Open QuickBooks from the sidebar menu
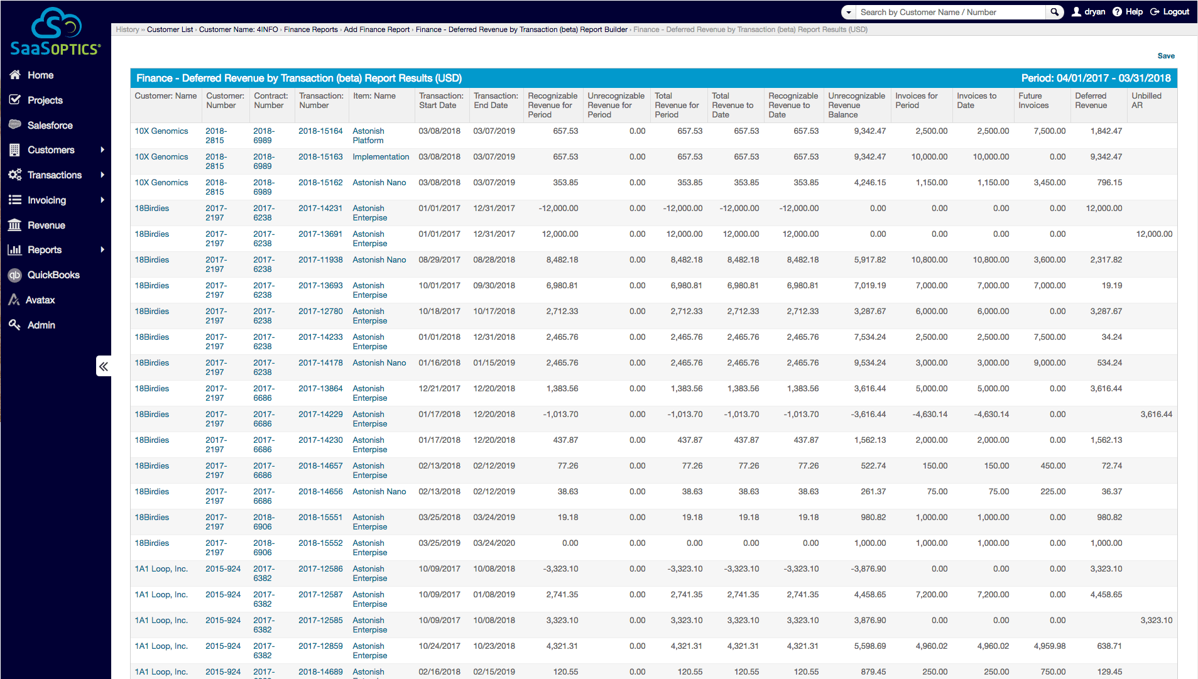Screen dimensions: 1198x679 click(53, 274)
